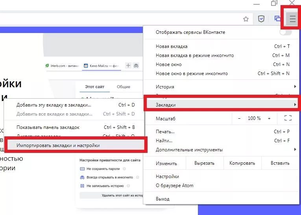The height and width of the screenshot is (215, 301).
Task: Click the Всегда открывать в инкогнито option
Action: [x=110, y=177]
